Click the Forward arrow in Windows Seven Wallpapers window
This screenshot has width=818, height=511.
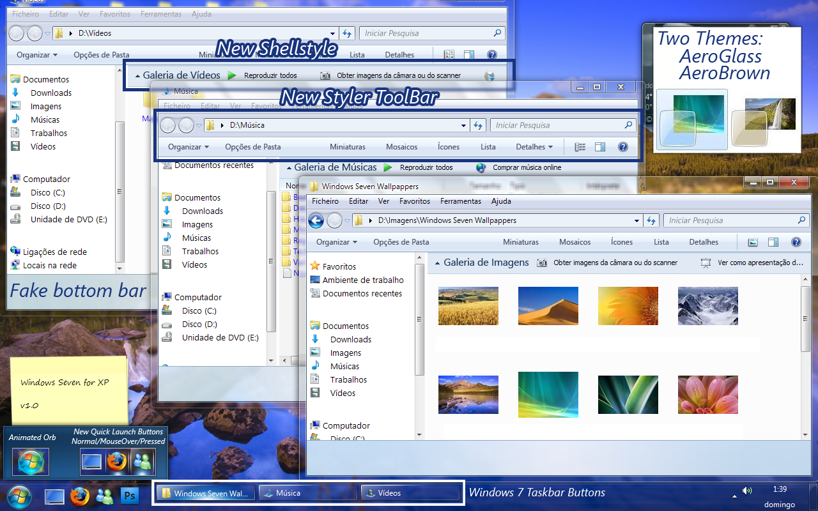click(334, 221)
